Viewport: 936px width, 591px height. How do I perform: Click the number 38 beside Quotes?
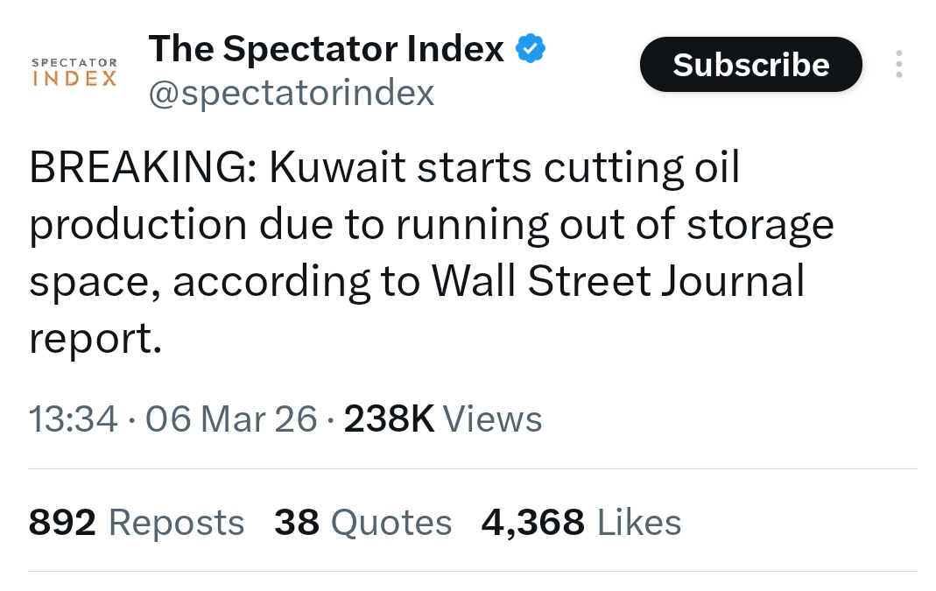[x=296, y=523]
